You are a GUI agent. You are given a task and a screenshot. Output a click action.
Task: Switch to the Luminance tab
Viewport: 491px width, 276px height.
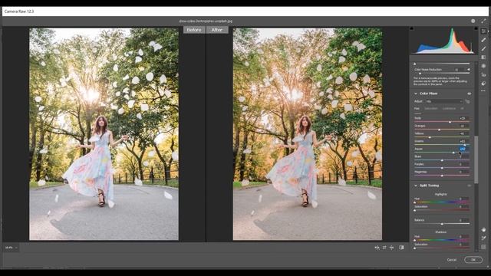(x=449, y=109)
